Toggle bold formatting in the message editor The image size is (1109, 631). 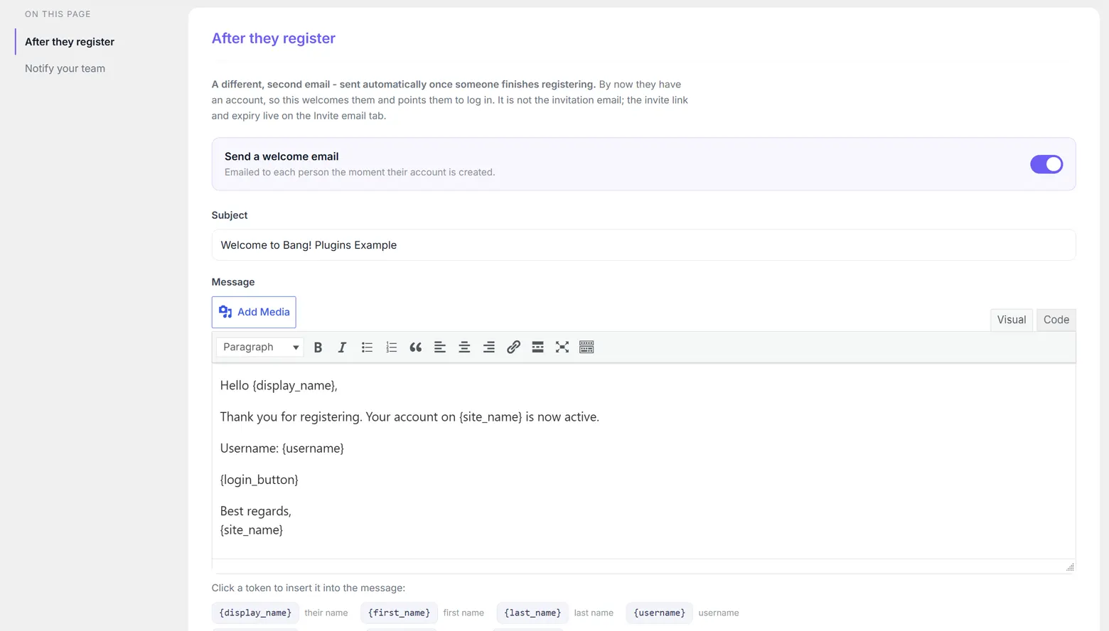318,347
